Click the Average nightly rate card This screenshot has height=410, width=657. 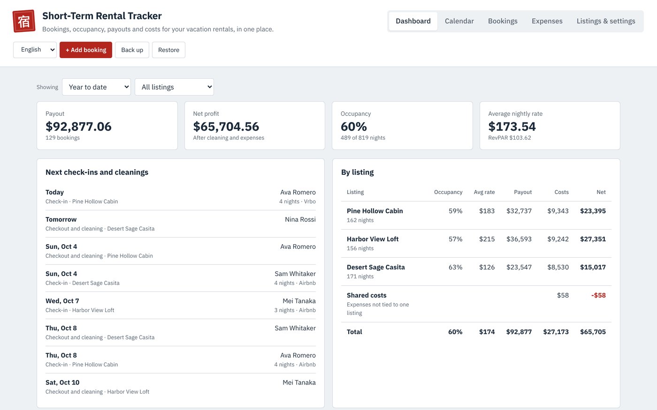click(550, 126)
